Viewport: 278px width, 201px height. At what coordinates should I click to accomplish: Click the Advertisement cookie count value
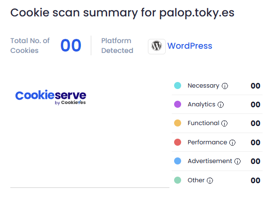(x=256, y=161)
